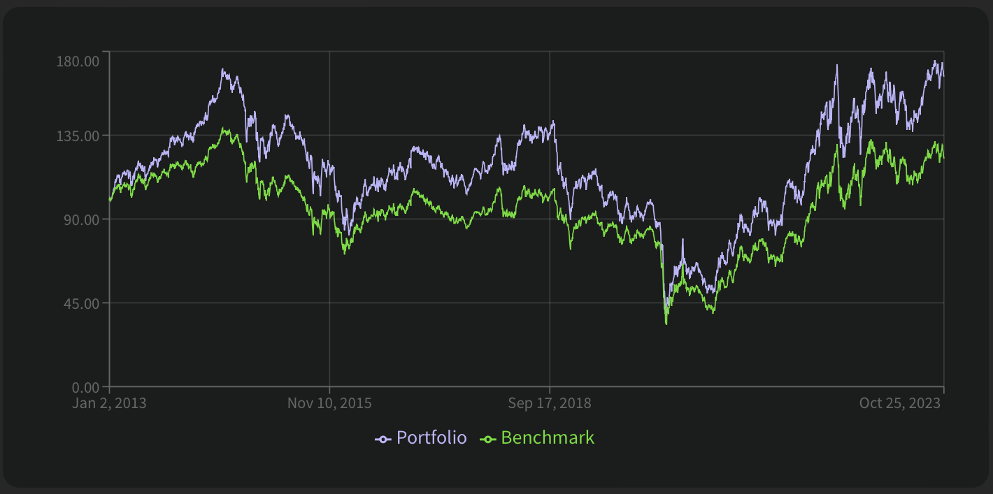Select the 45.00 y-axis tick label
The height and width of the screenshot is (494, 993).
point(84,303)
